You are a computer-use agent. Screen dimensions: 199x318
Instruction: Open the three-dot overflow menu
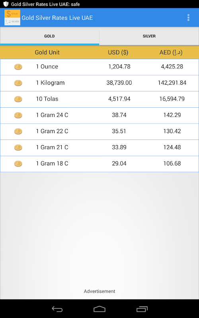(x=188, y=17)
